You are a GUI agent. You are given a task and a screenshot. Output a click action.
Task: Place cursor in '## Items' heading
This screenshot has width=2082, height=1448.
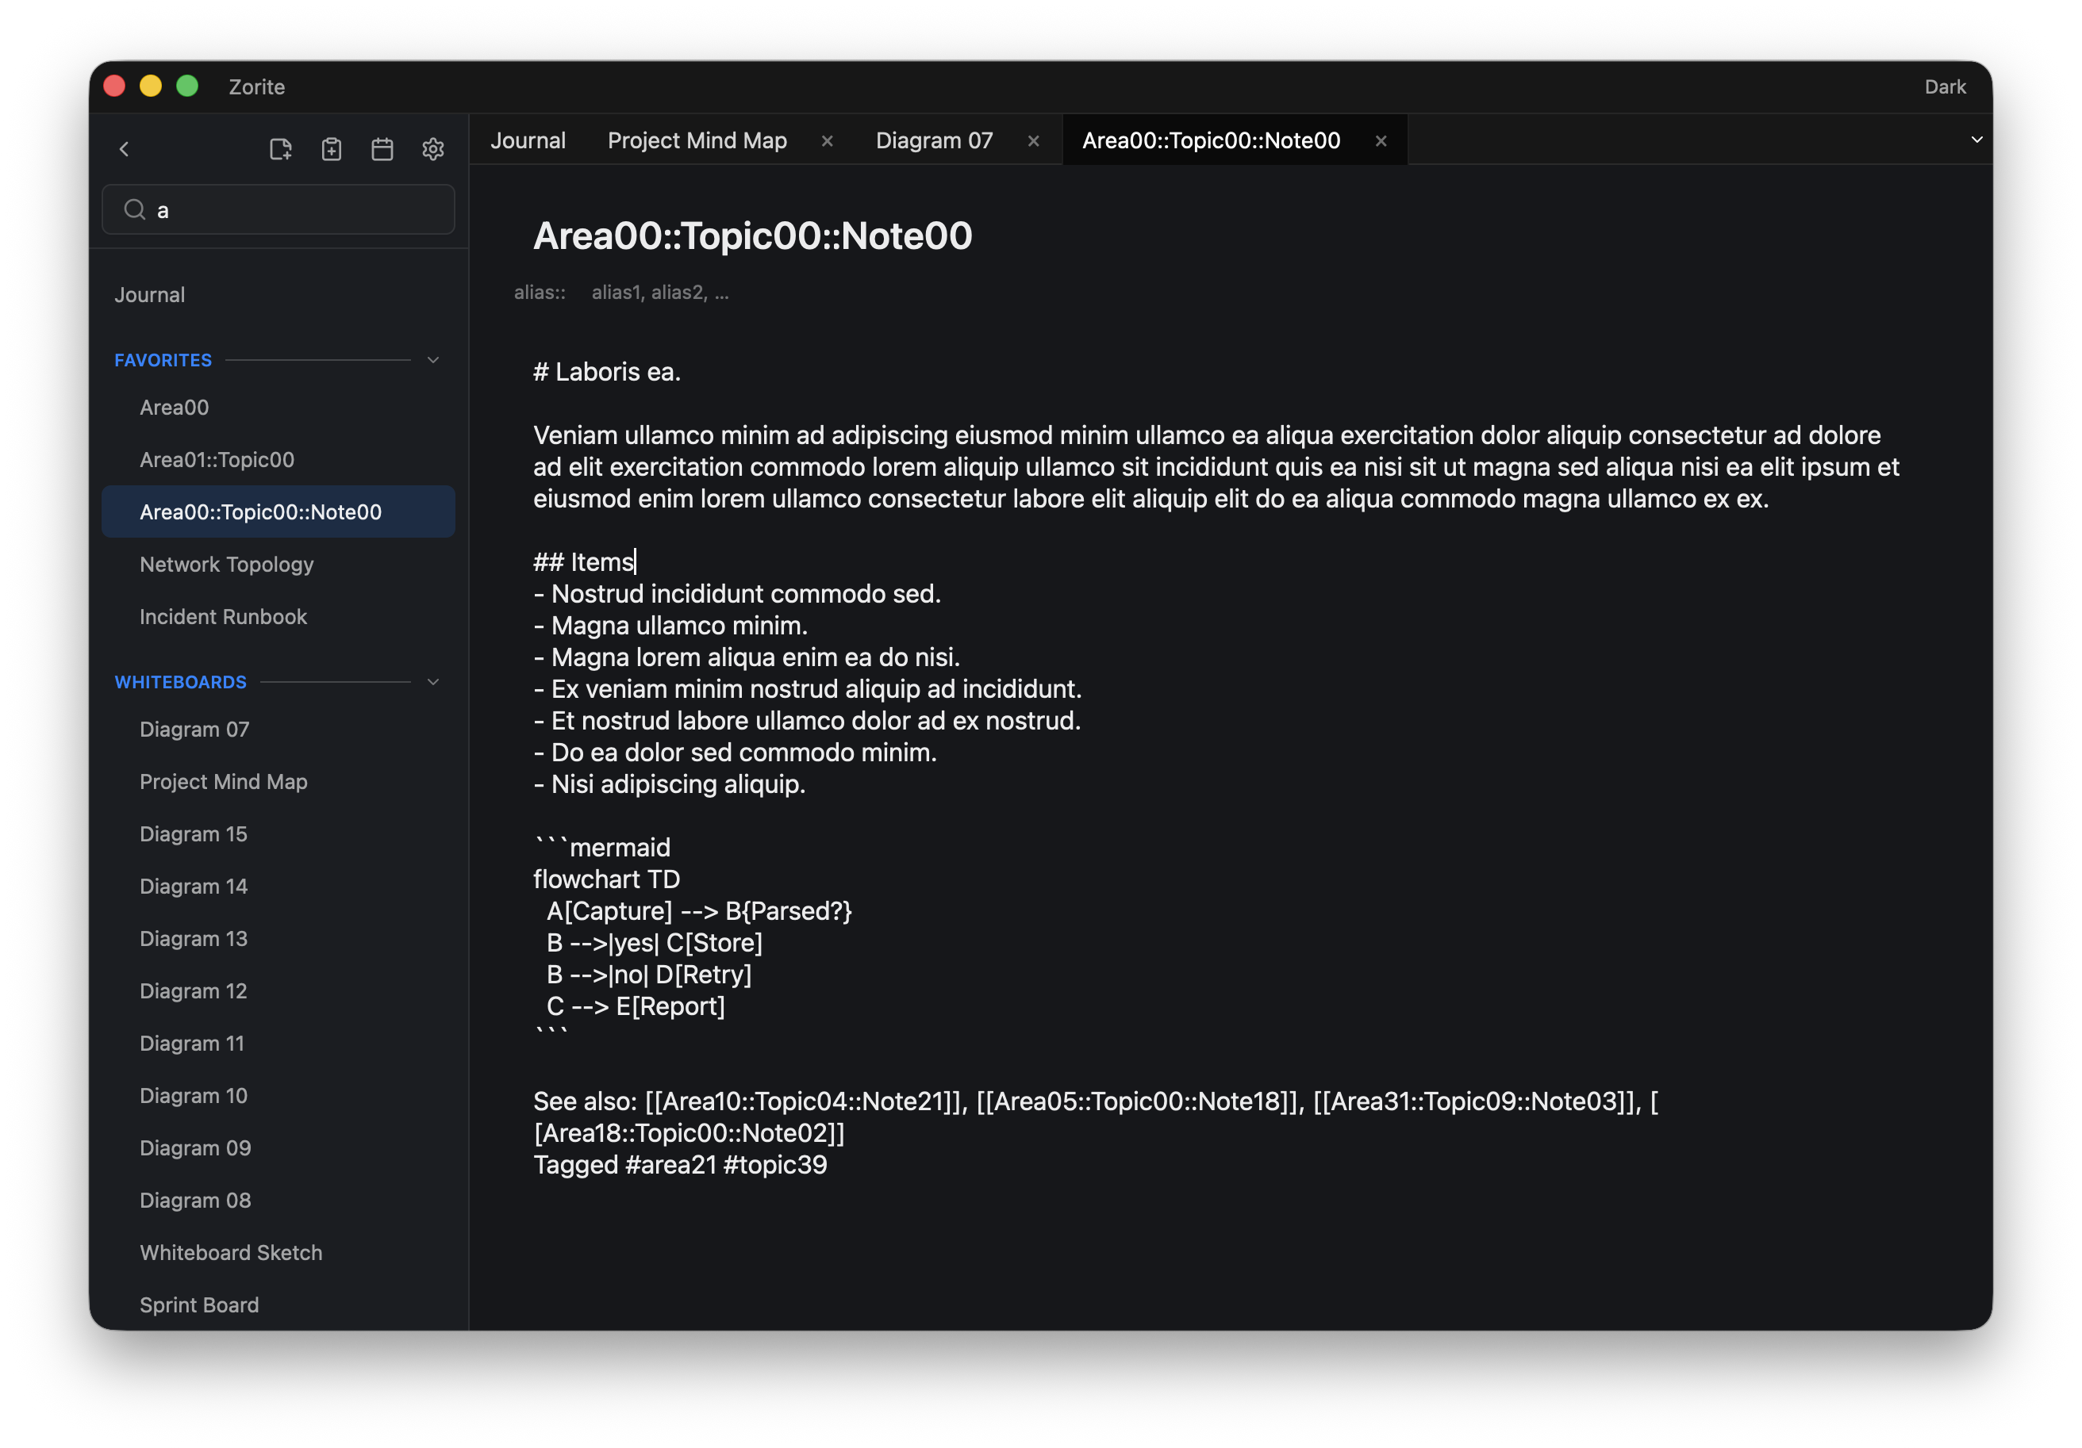point(584,561)
